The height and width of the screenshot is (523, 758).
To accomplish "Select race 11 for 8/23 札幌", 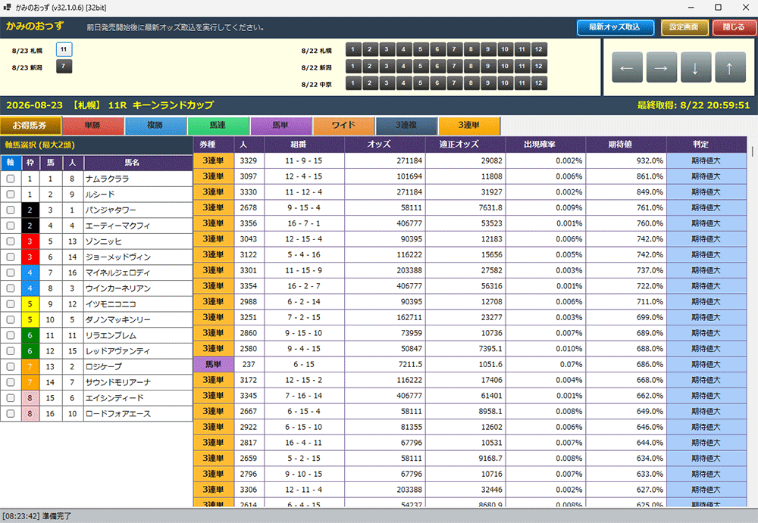I will click(x=64, y=49).
